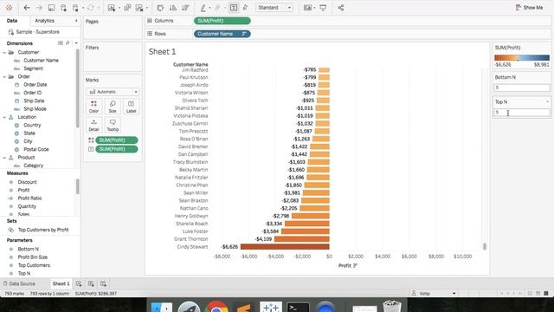This screenshot has width=554, height=312.
Task: Click the New Story tab icon
Action: pos(103,283)
